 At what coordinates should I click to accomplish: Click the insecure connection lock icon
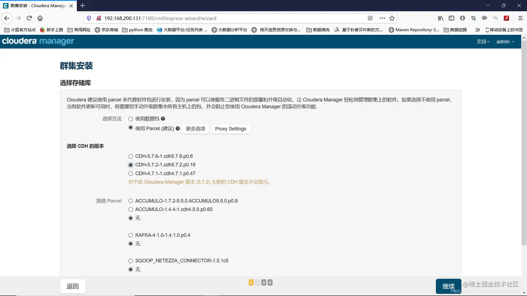click(99, 18)
